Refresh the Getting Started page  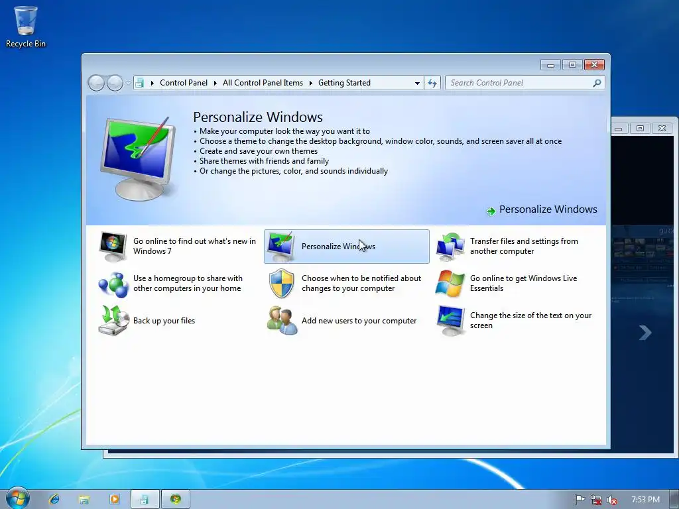pyautogui.click(x=432, y=83)
